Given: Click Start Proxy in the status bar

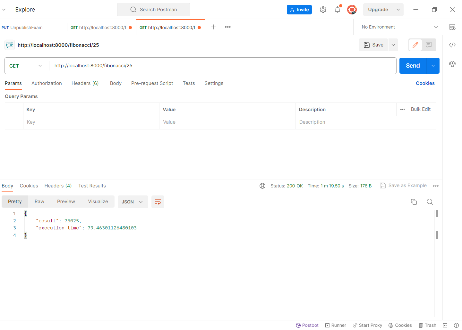Looking at the screenshot, I should 367,325.
